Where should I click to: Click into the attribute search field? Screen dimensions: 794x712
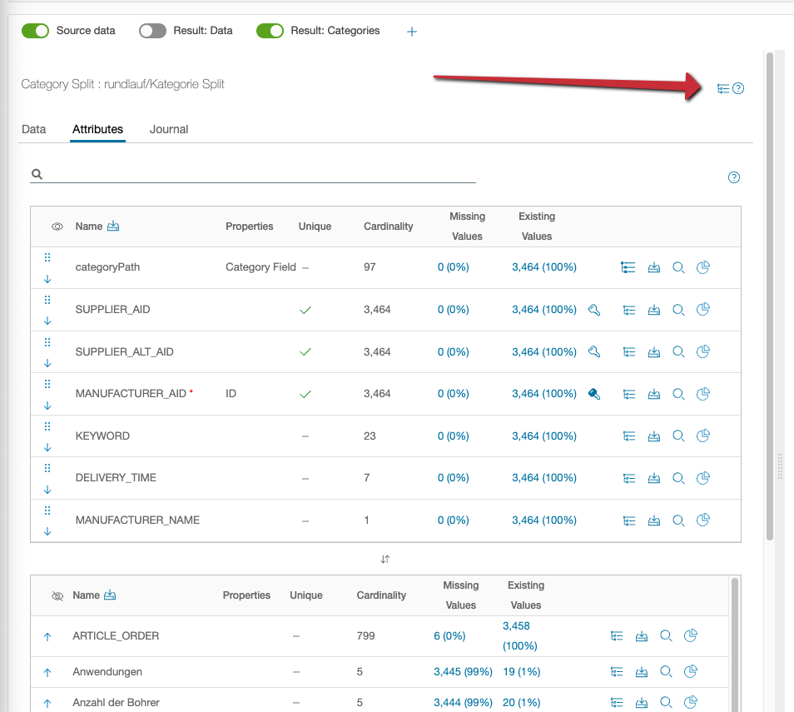tap(258, 175)
